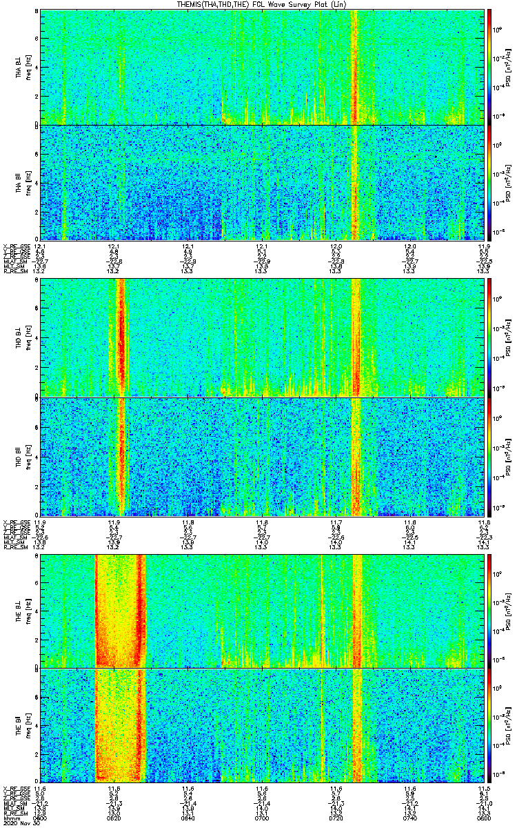Click the 8 Hz tick on THA B⊥ axis
Screen dimensions: 517x828
[x=35, y=11]
